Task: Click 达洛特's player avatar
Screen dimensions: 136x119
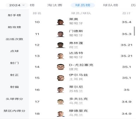Action: (x=60, y=56)
